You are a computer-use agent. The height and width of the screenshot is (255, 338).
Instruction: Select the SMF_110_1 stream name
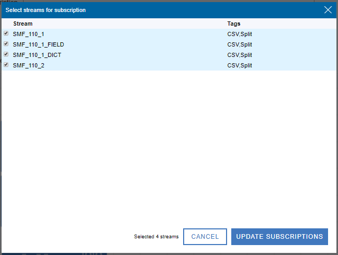coord(28,34)
